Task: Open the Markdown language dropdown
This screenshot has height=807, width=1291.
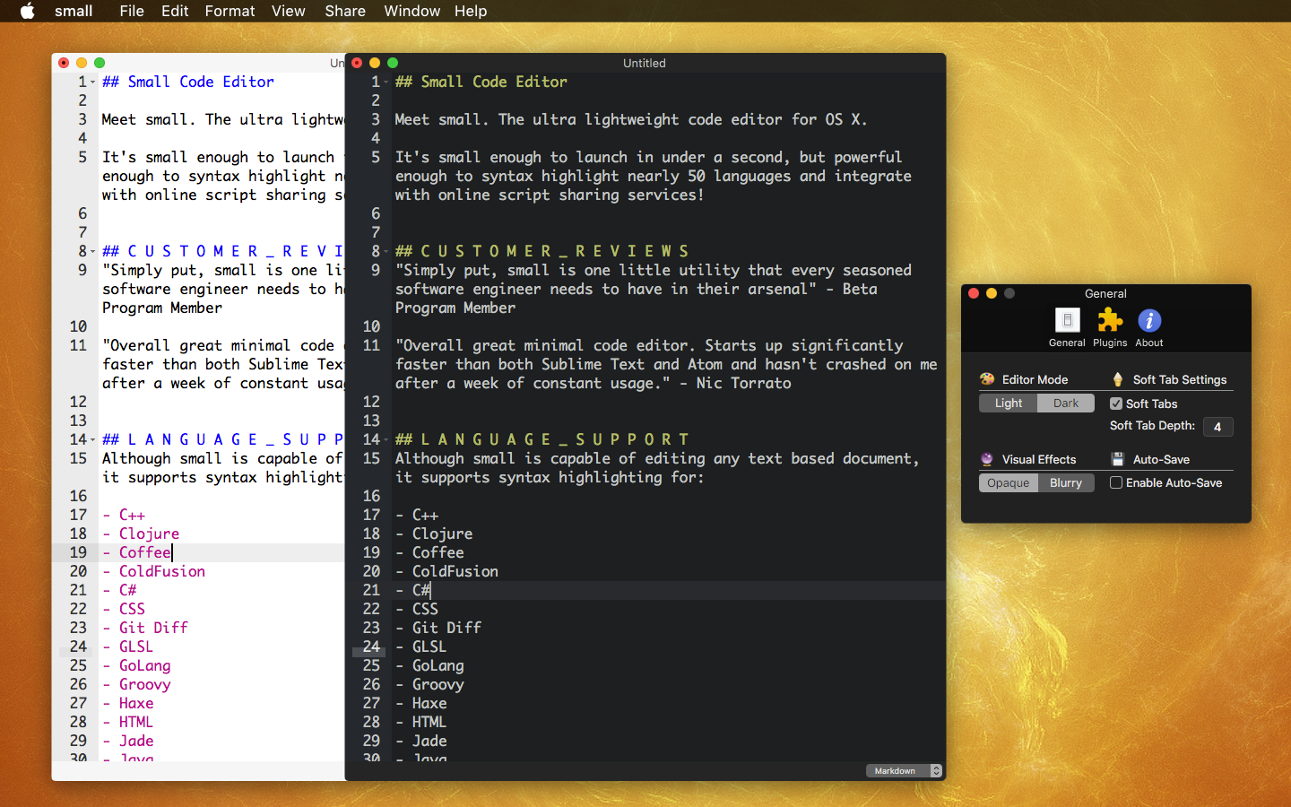Action: click(x=904, y=771)
